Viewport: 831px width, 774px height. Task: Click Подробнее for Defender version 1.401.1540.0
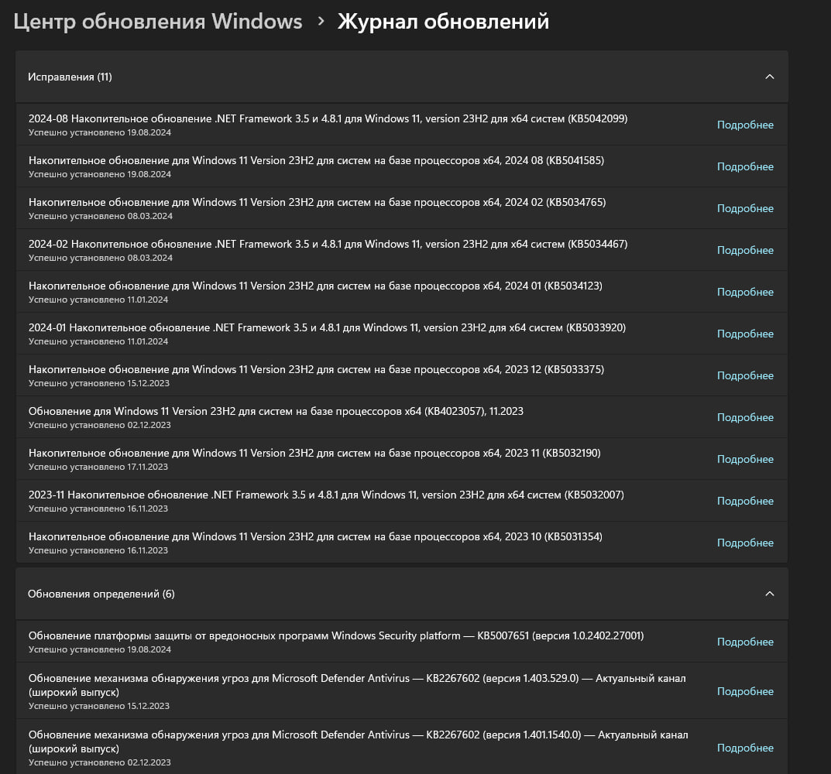[x=745, y=748]
